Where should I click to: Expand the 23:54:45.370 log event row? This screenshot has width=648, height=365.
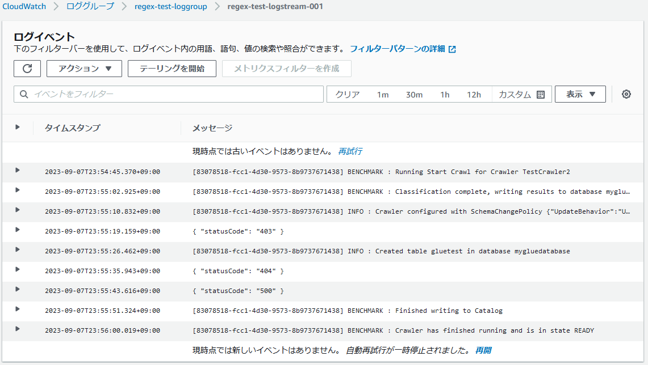click(18, 170)
